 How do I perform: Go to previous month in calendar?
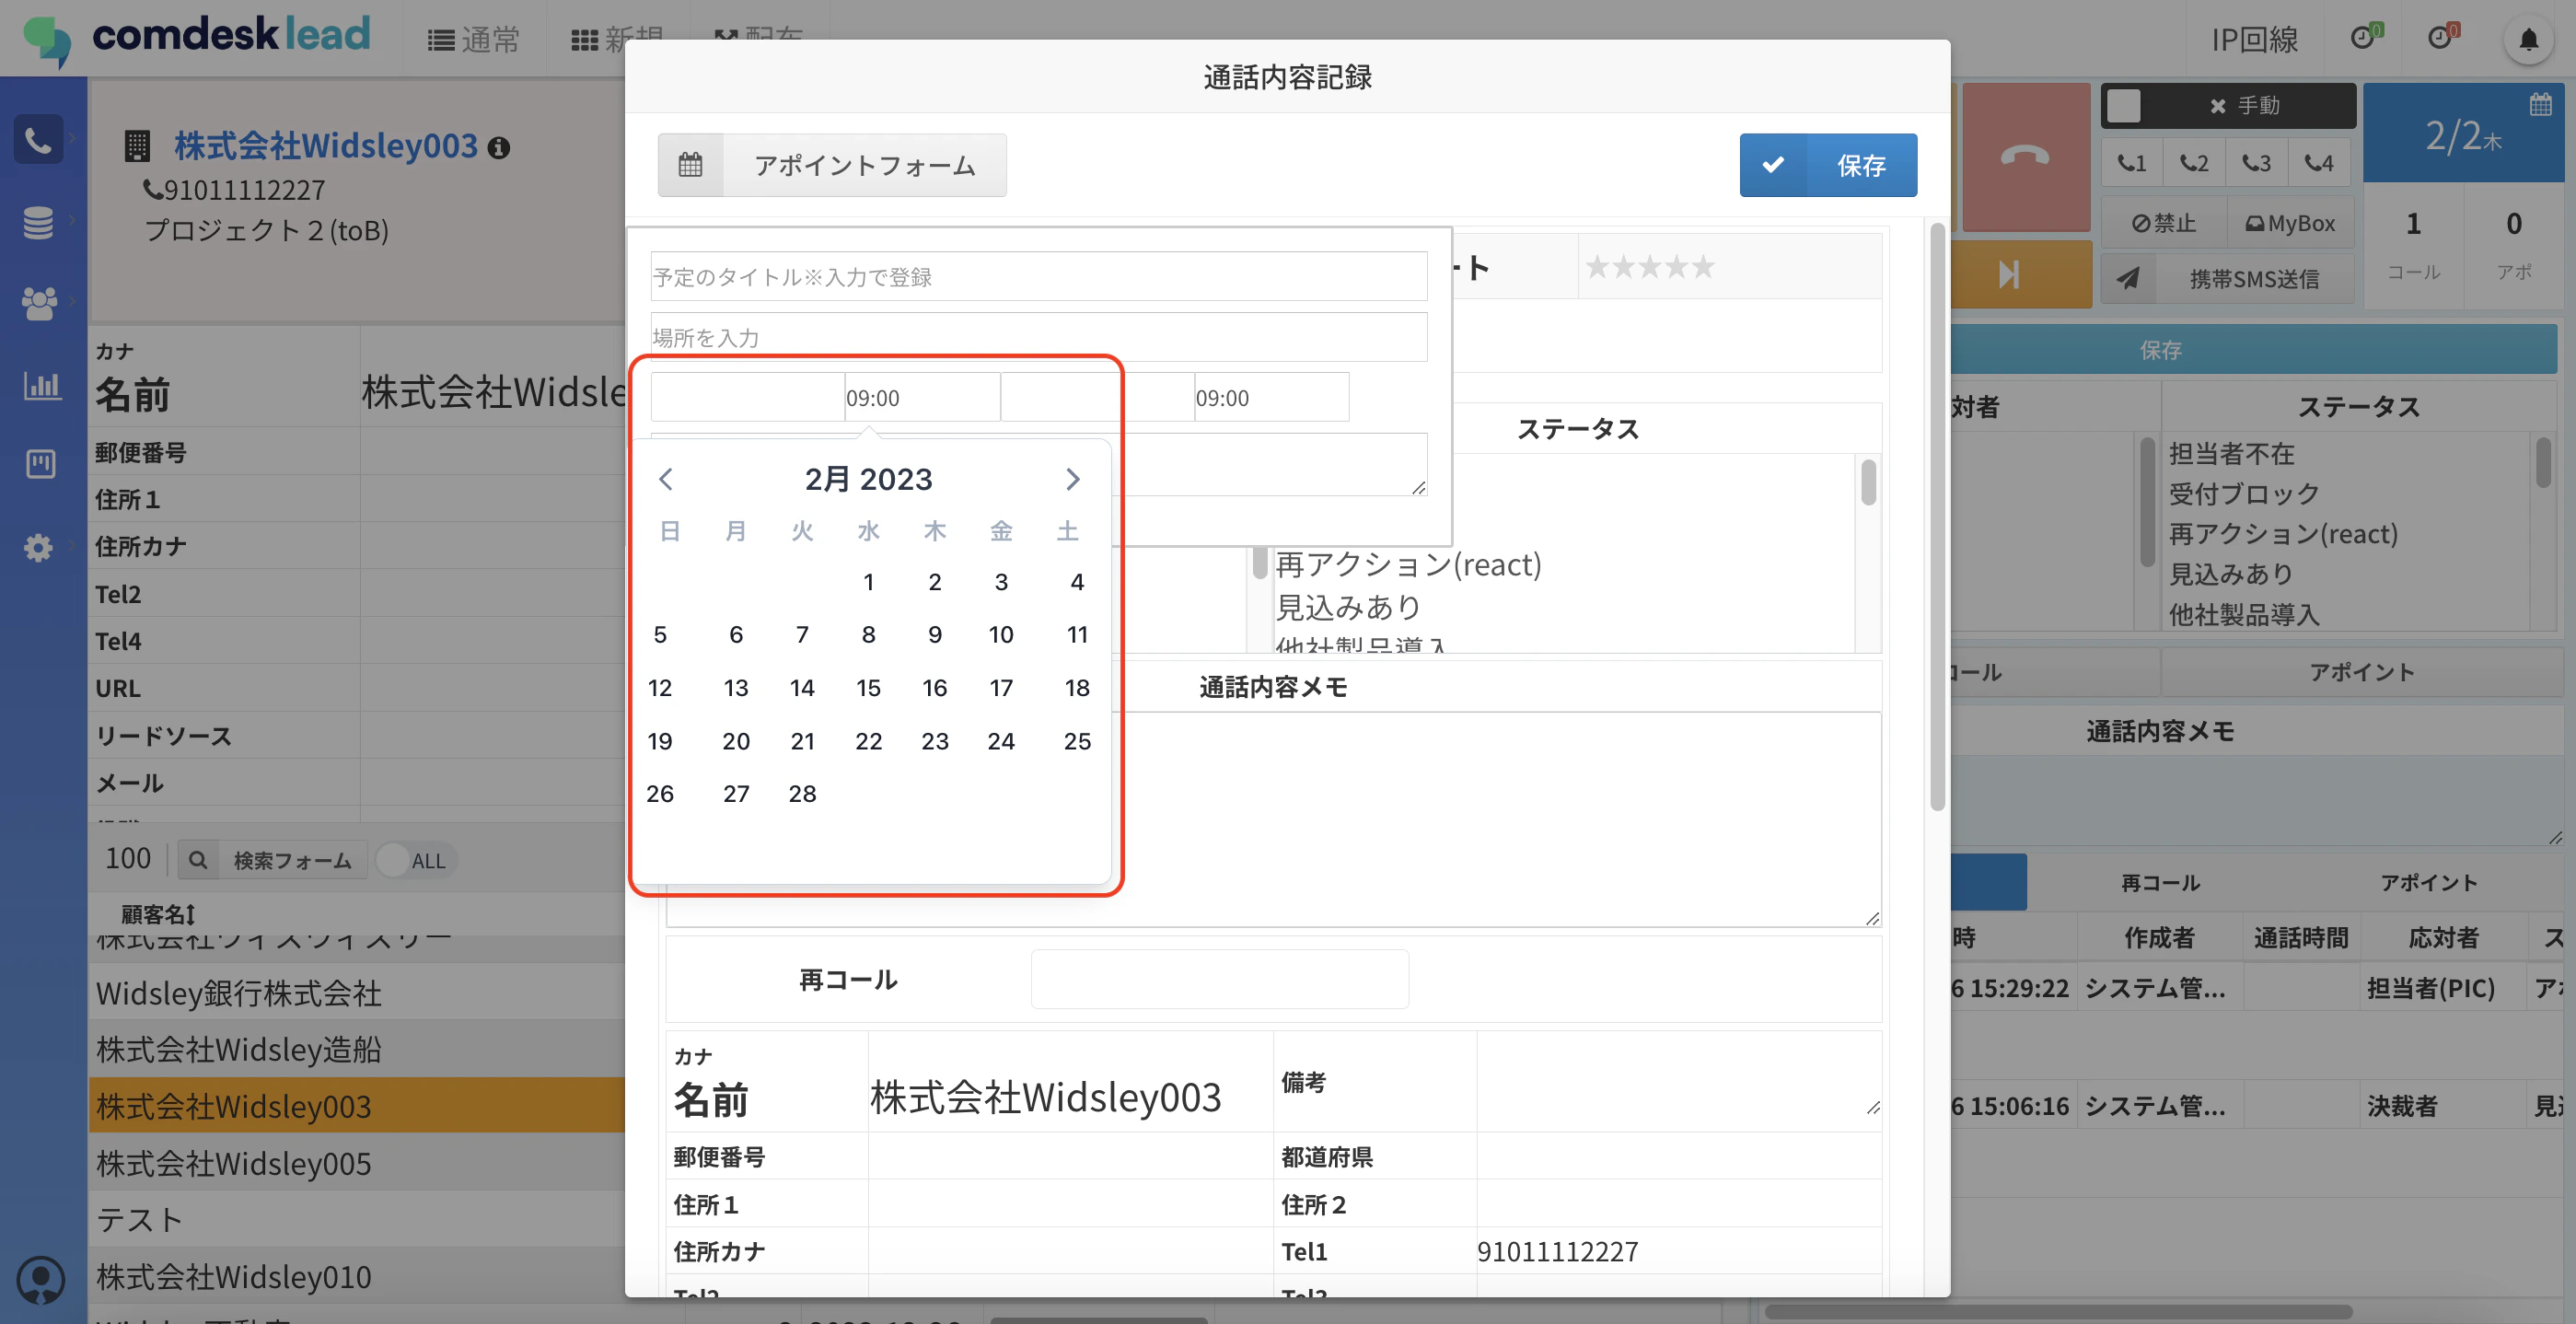click(x=666, y=479)
